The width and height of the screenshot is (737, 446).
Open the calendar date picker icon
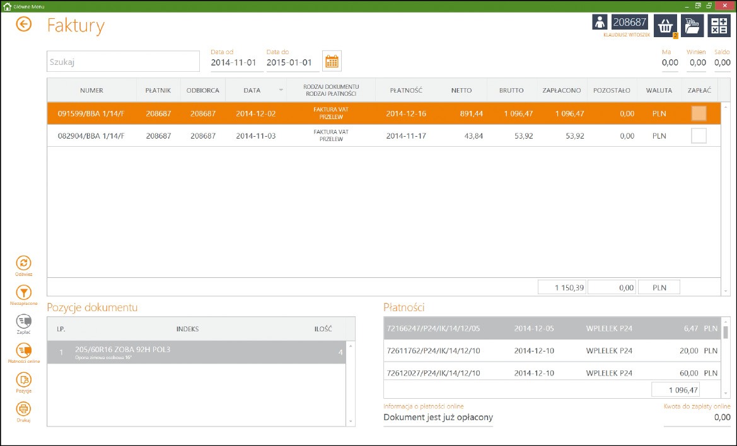point(332,62)
